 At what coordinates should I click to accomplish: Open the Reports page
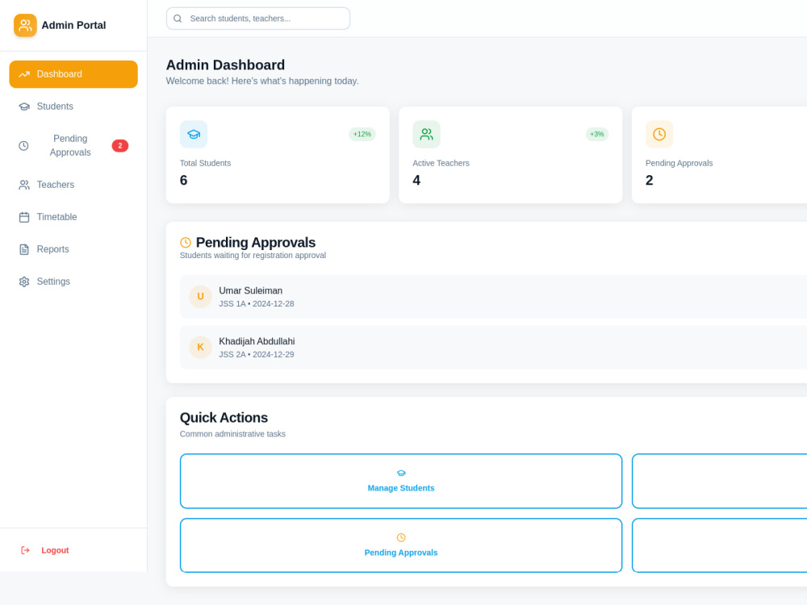point(73,249)
